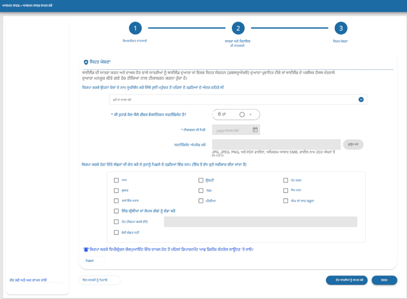Viewport: 407px width, 299px height.
Task: Go to step 3 circle in the stepper
Action: tap(341, 28)
